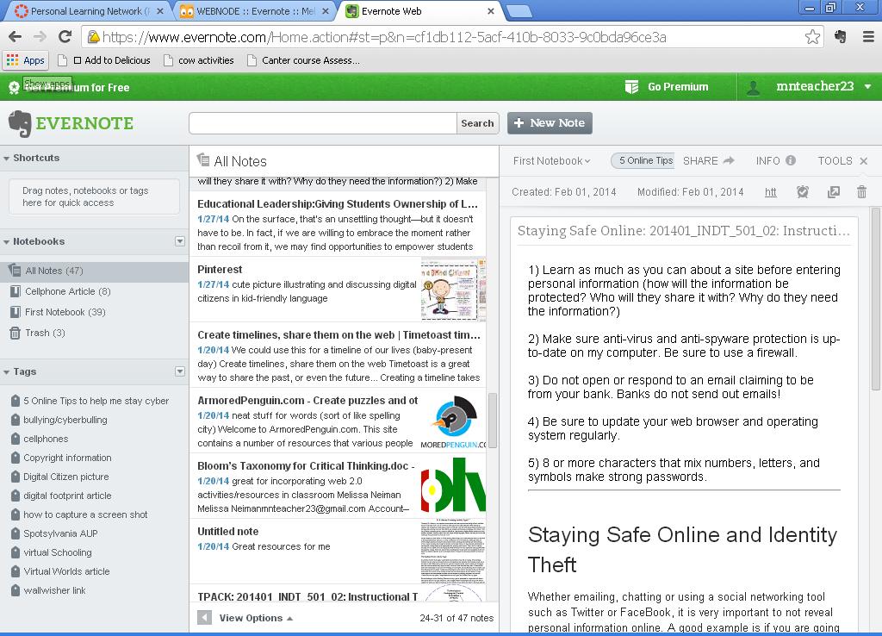This screenshot has width=882, height=636.
Task: Click in the Evernote search field
Action: point(323,123)
